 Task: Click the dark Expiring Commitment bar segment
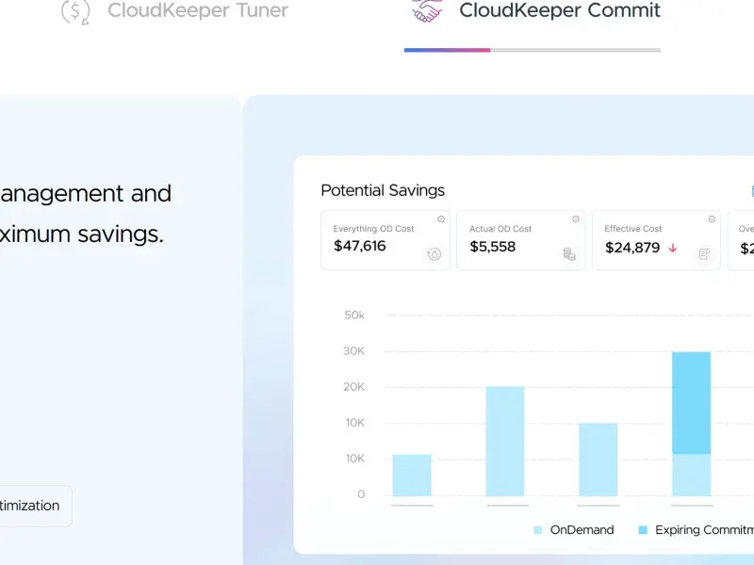[692, 403]
